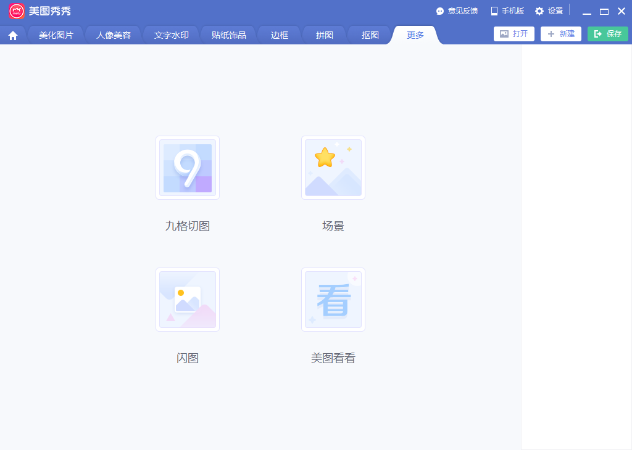Select the 贴纸饰品 tab
Screen dimensions: 632x450
coord(229,35)
